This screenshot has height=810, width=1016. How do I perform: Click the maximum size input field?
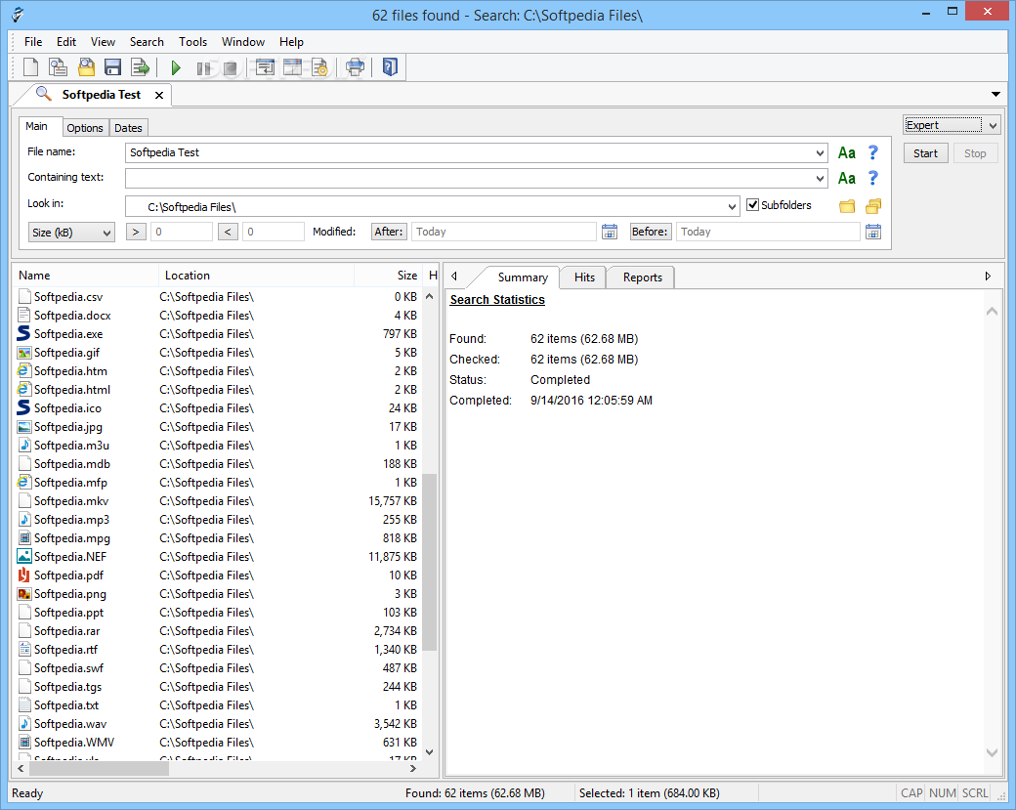pos(273,232)
